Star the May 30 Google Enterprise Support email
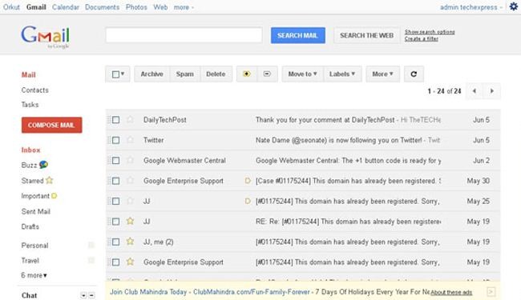The width and height of the screenshot is (521, 300). [130, 180]
